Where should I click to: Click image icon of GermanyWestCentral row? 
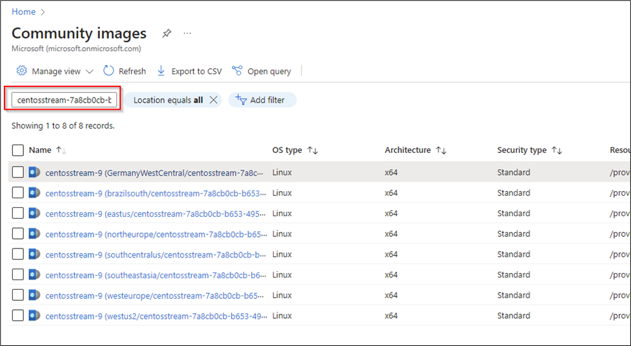34,172
